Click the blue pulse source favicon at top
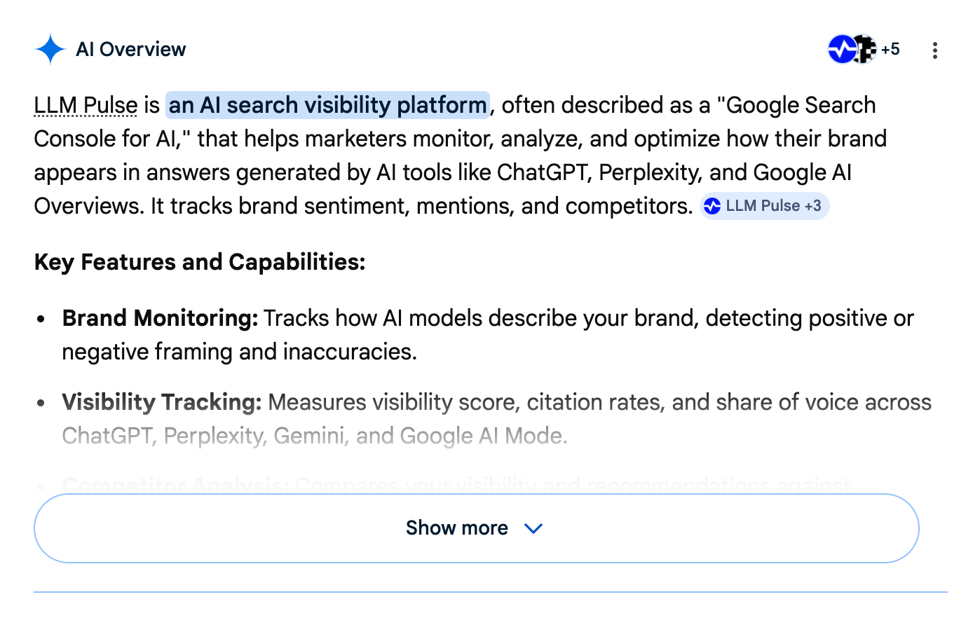This screenshot has width=980, height=618. tap(841, 49)
